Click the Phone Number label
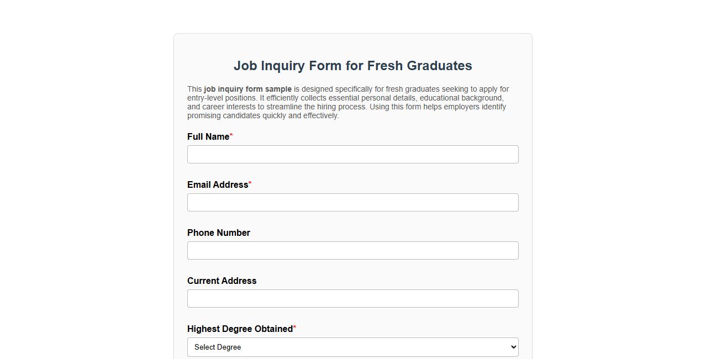Screen dimensions: 706x359 click(x=218, y=233)
